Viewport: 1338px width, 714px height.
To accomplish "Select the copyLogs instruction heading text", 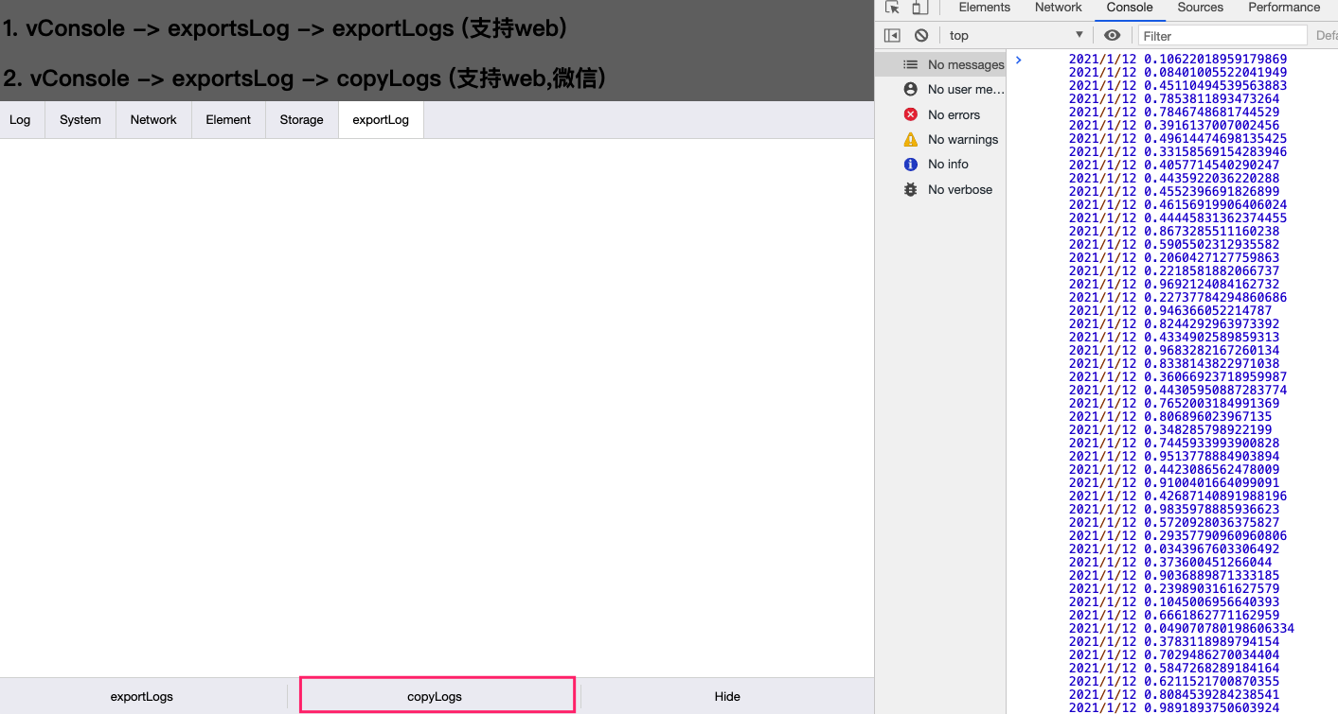I will point(305,78).
